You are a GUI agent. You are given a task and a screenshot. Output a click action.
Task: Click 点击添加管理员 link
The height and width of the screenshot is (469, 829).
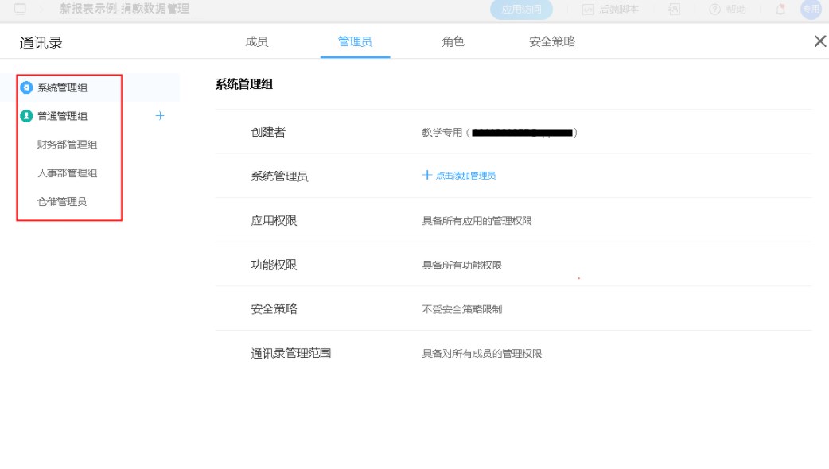coord(465,176)
